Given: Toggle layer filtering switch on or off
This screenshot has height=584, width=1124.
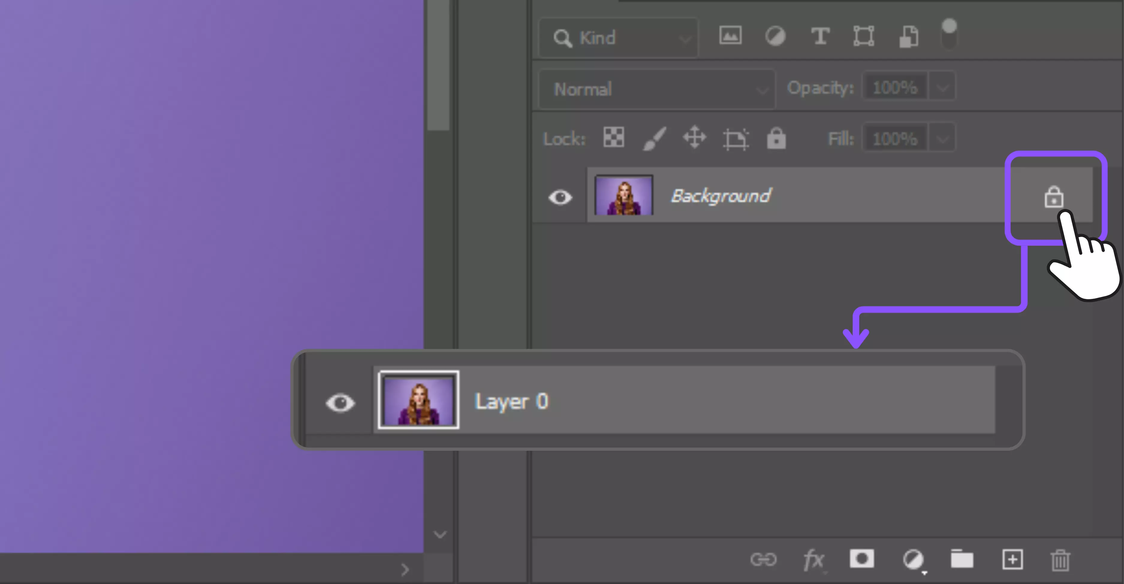Looking at the screenshot, I should (x=949, y=34).
